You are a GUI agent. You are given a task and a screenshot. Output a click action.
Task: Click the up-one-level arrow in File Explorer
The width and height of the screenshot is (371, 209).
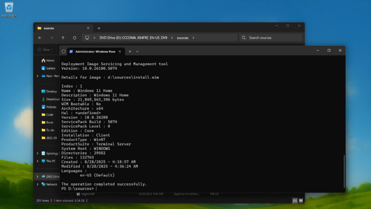point(63,38)
